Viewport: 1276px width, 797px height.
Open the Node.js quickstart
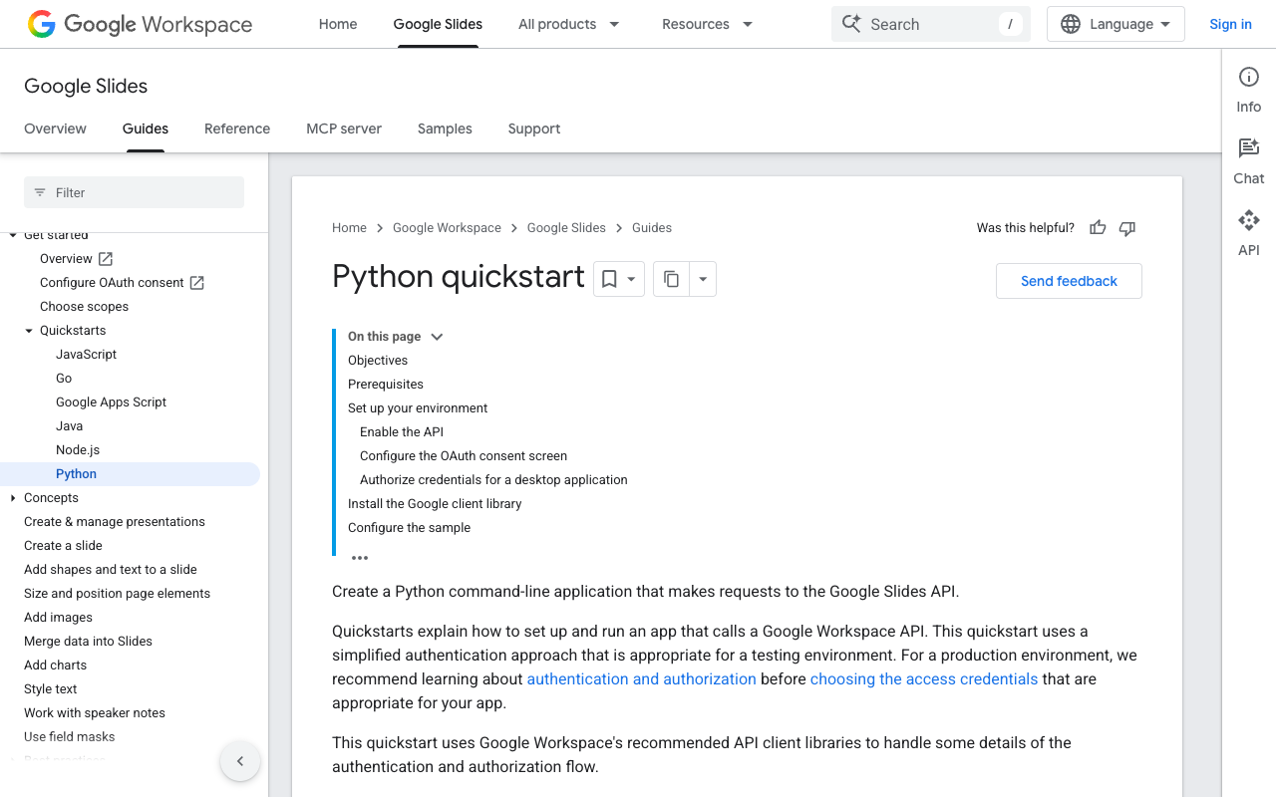point(78,450)
